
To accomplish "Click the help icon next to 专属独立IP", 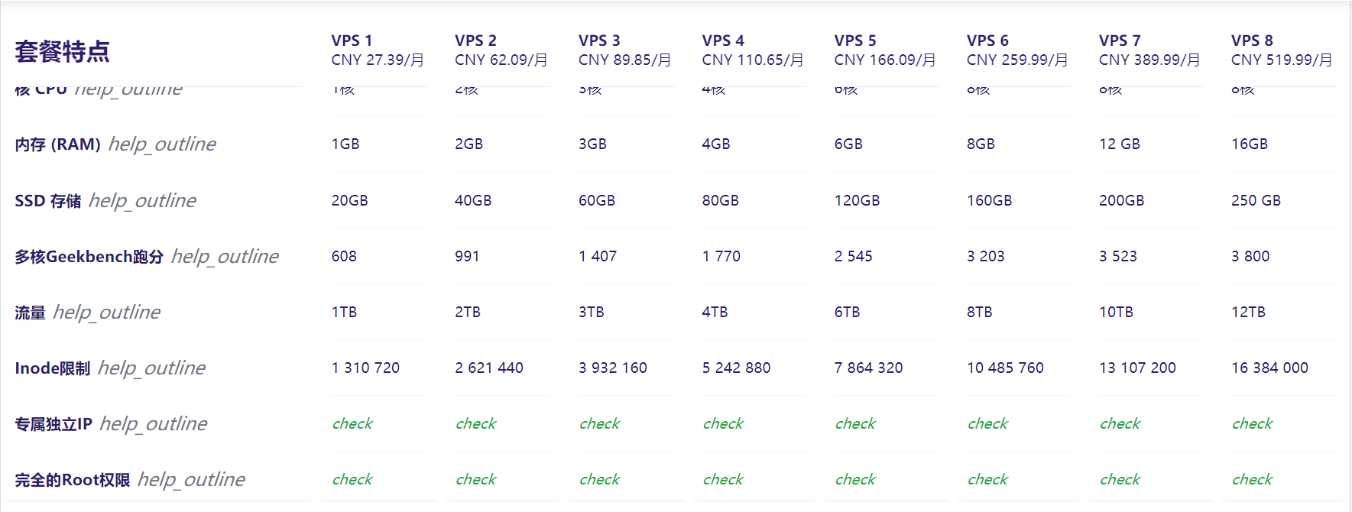I will click(x=153, y=423).
